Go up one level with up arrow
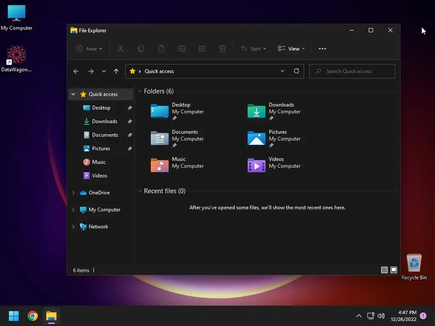The image size is (435, 326). tap(116, 71)
